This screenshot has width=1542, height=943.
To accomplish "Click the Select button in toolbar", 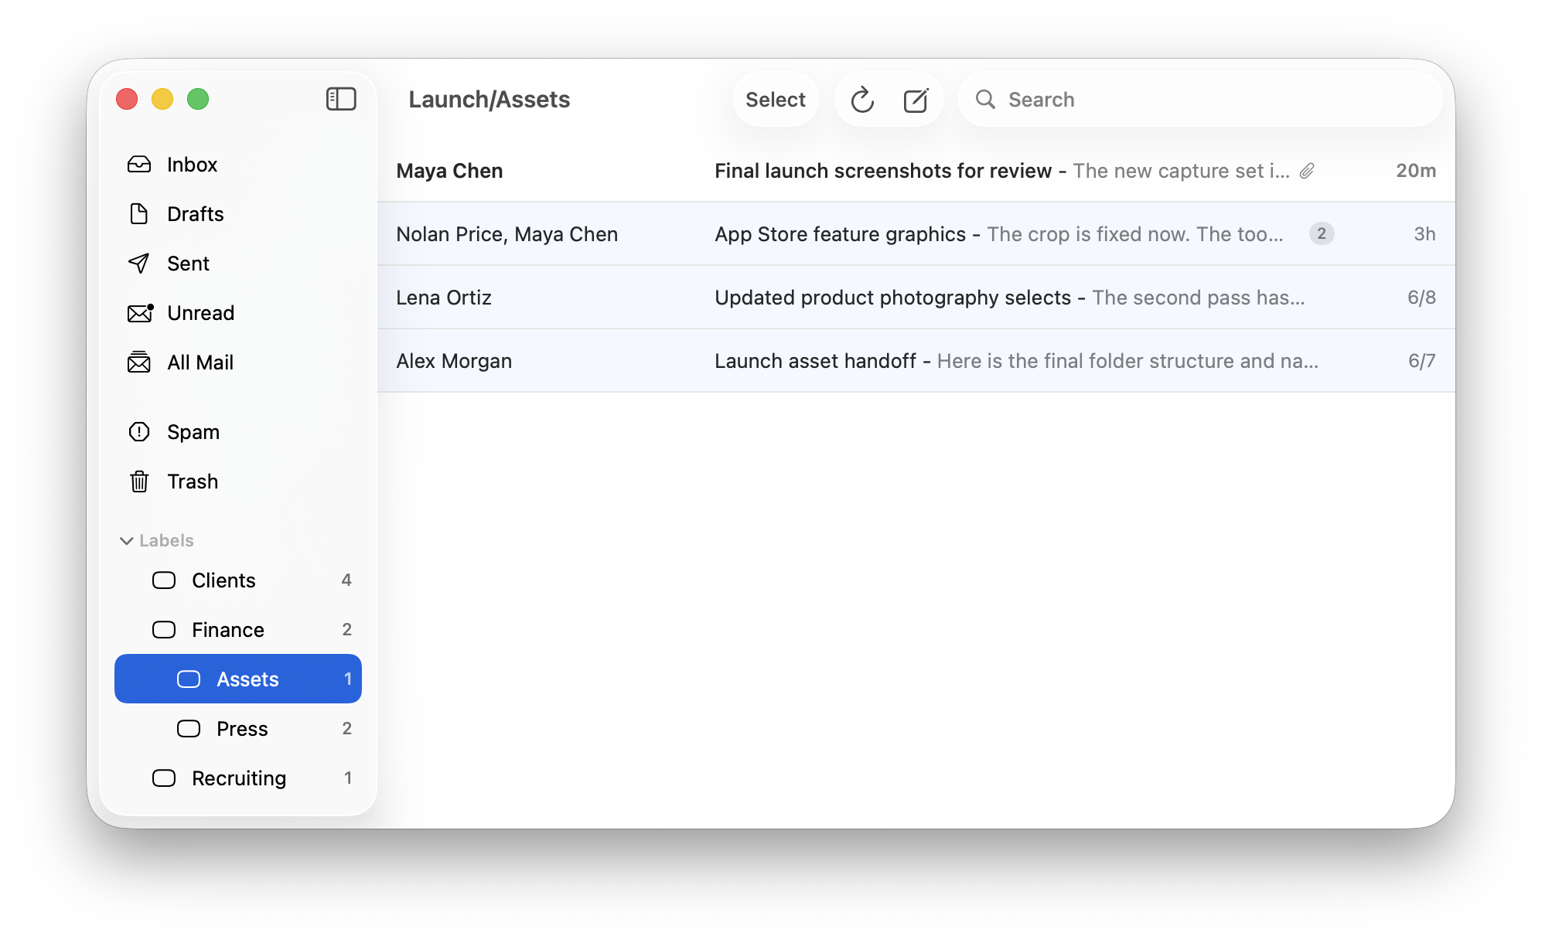I will point(776,100).
